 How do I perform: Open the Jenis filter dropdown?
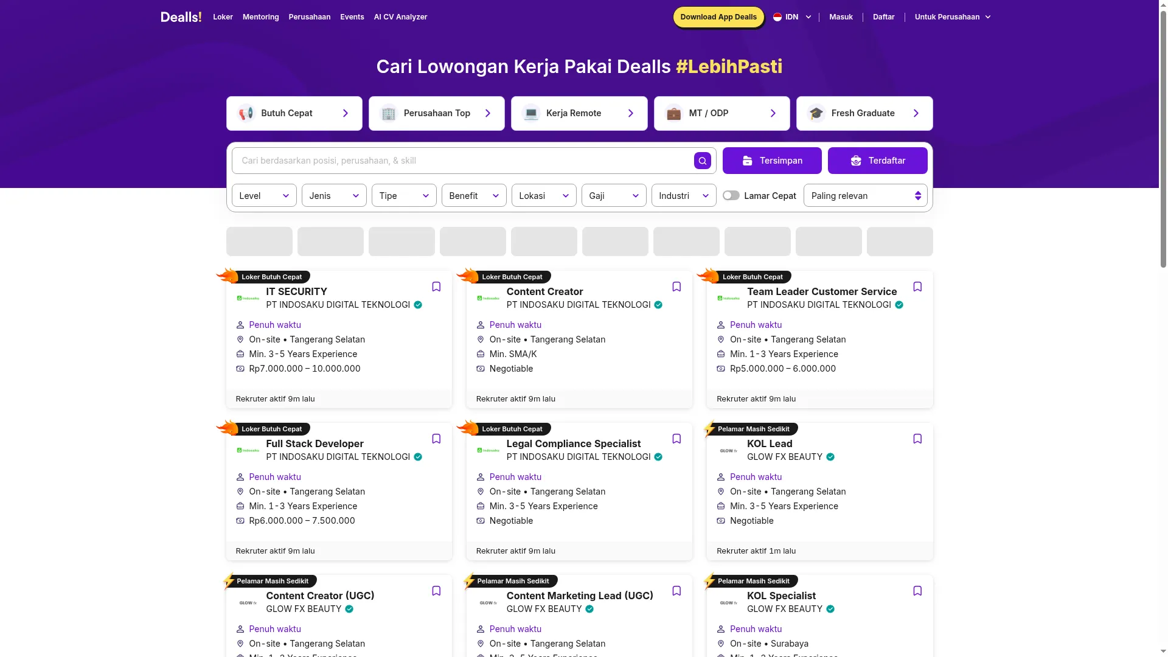(334, 195)
